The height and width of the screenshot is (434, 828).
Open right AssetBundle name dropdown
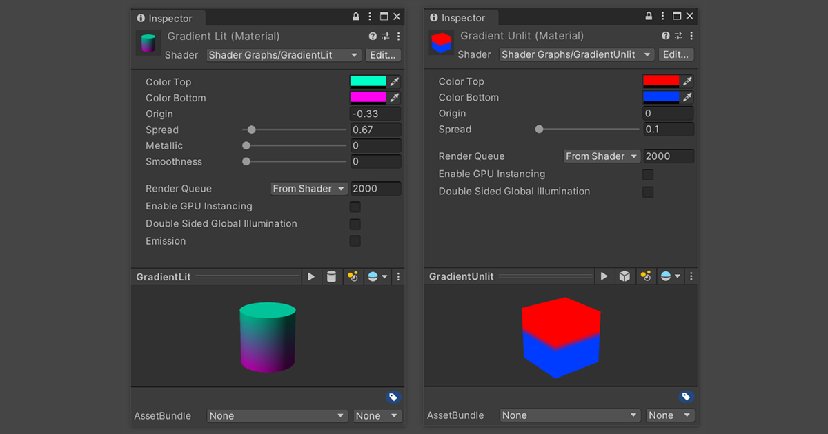pyautogui.click(x=570, y=415)
